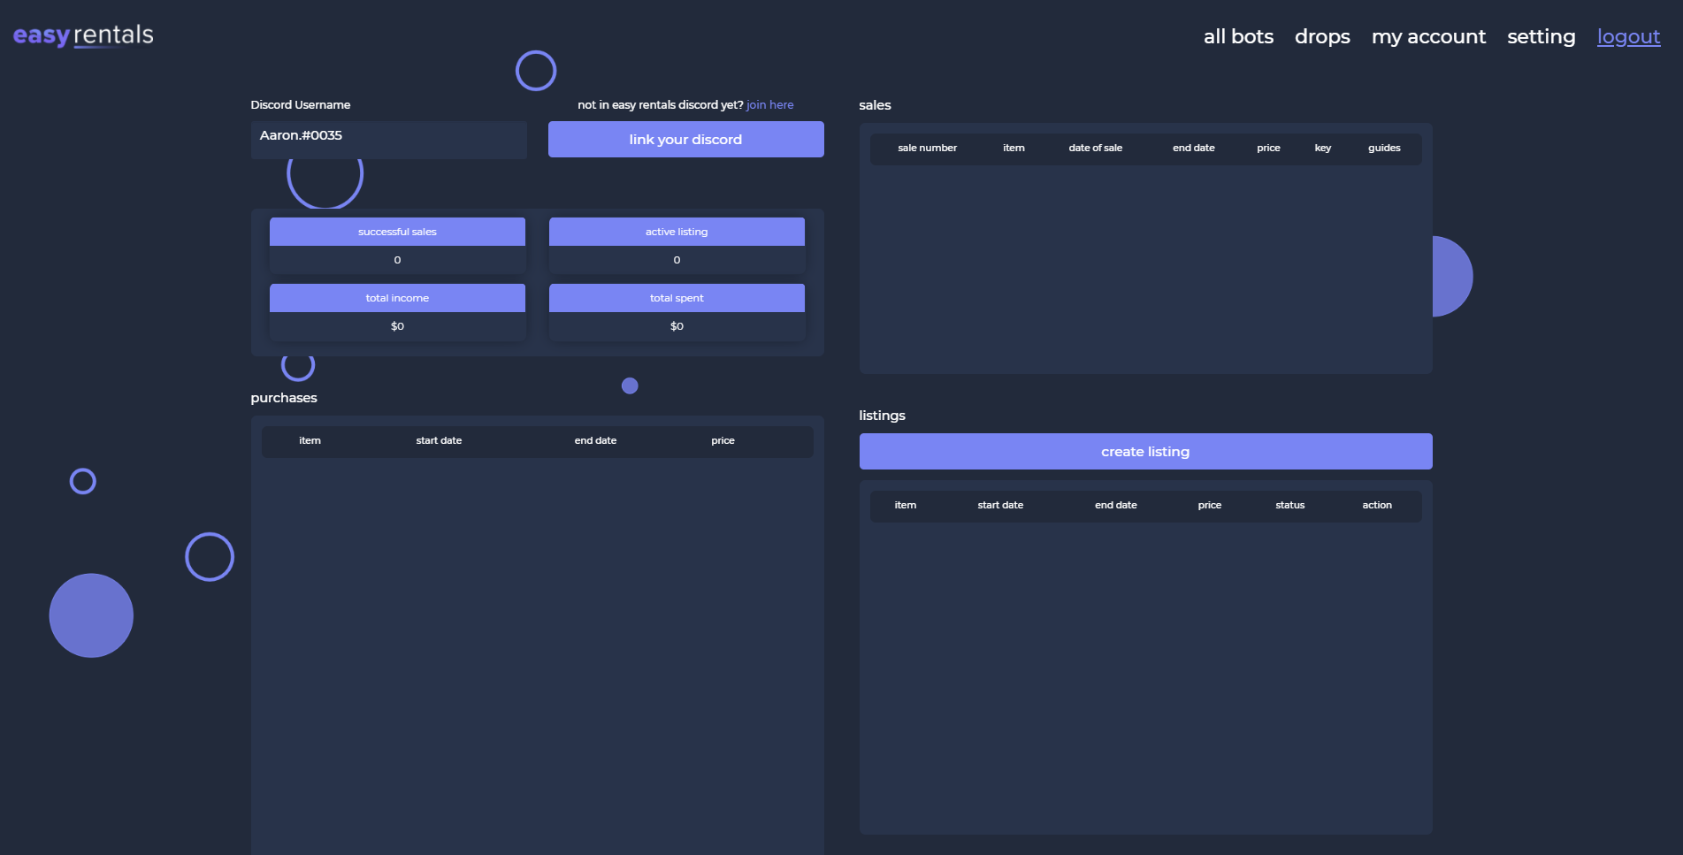Click the total income stat card
The width and height of the screenshot is (1683, 855).
pyautogui.click(x=397, y=311)
